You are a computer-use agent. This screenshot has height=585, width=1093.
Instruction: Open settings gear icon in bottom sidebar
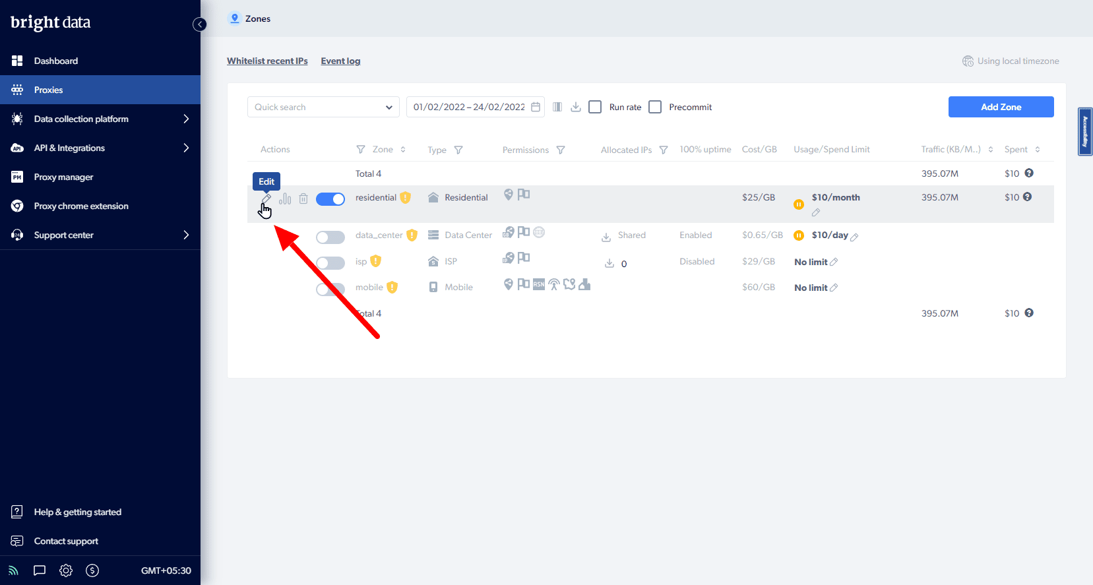coord(66,570)
